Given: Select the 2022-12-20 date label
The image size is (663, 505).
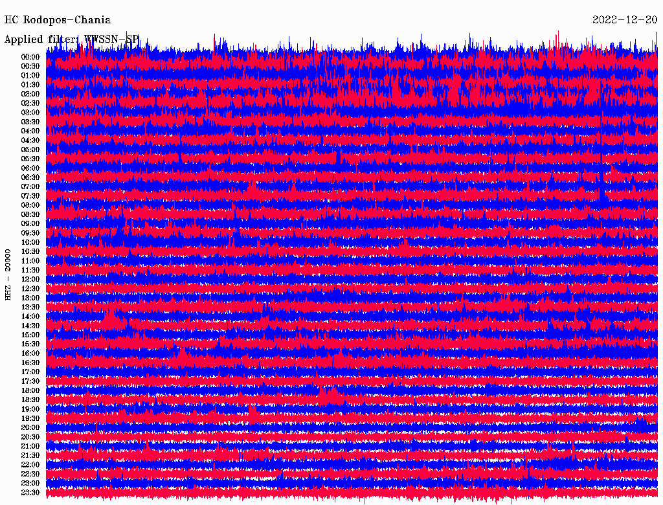Looking at the screenshot, I should pos(625,20).
